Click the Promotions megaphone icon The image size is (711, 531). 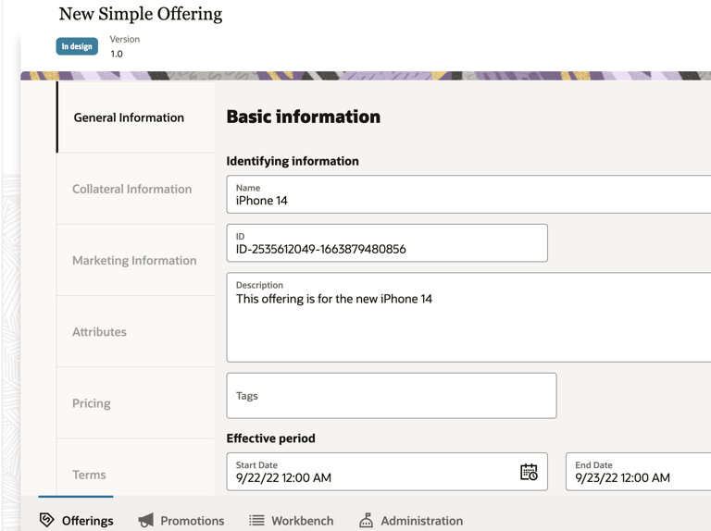click(x=146, y=521)
